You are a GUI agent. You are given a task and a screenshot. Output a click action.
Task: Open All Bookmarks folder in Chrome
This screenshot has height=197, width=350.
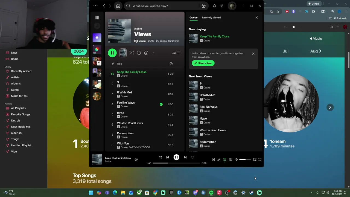point(338,18)
